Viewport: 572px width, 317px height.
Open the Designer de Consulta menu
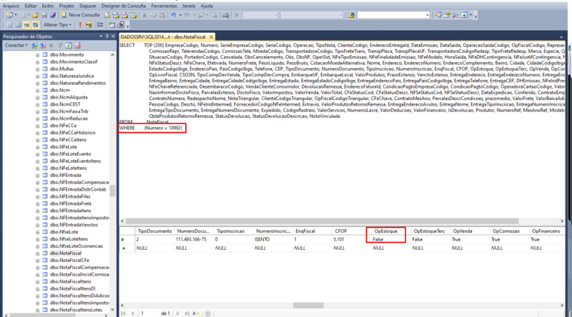123,6
